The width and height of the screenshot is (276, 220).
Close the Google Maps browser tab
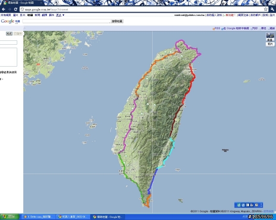(41, 3)
